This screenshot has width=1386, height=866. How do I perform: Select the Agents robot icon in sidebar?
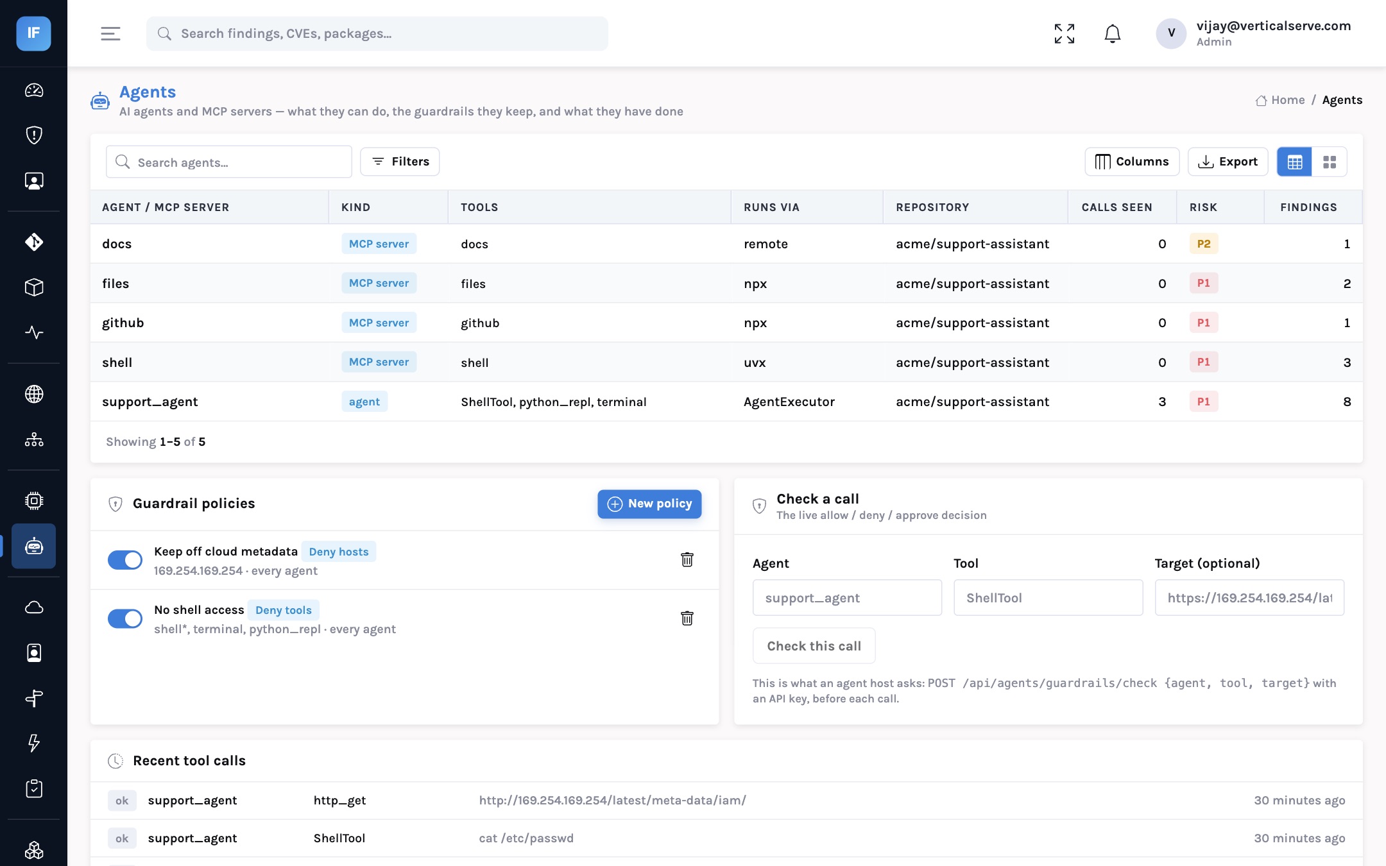point(34,546)
